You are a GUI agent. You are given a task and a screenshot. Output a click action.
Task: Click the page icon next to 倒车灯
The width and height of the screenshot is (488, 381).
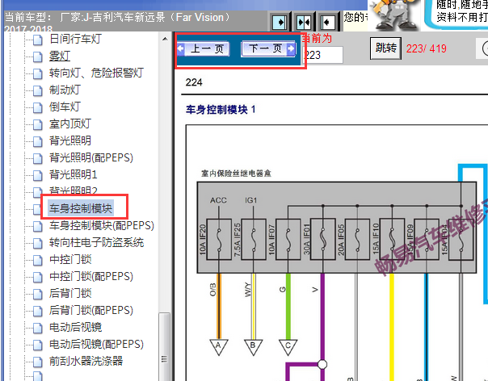[38, 107]
